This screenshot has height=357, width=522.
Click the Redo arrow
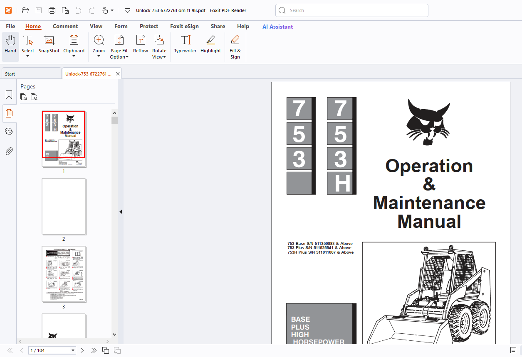(x=92, y=10)
